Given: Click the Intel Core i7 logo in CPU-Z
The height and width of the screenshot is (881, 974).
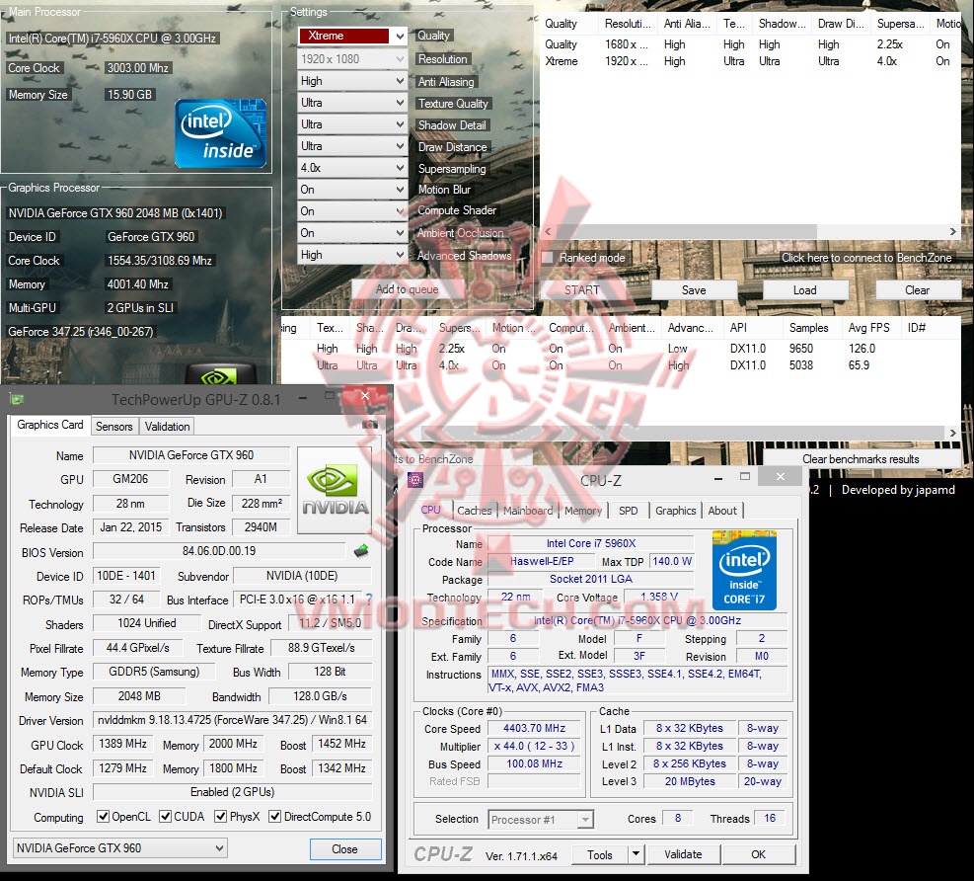Looking at the screenshot, I should pyautogui.click(x=743, y=570).
